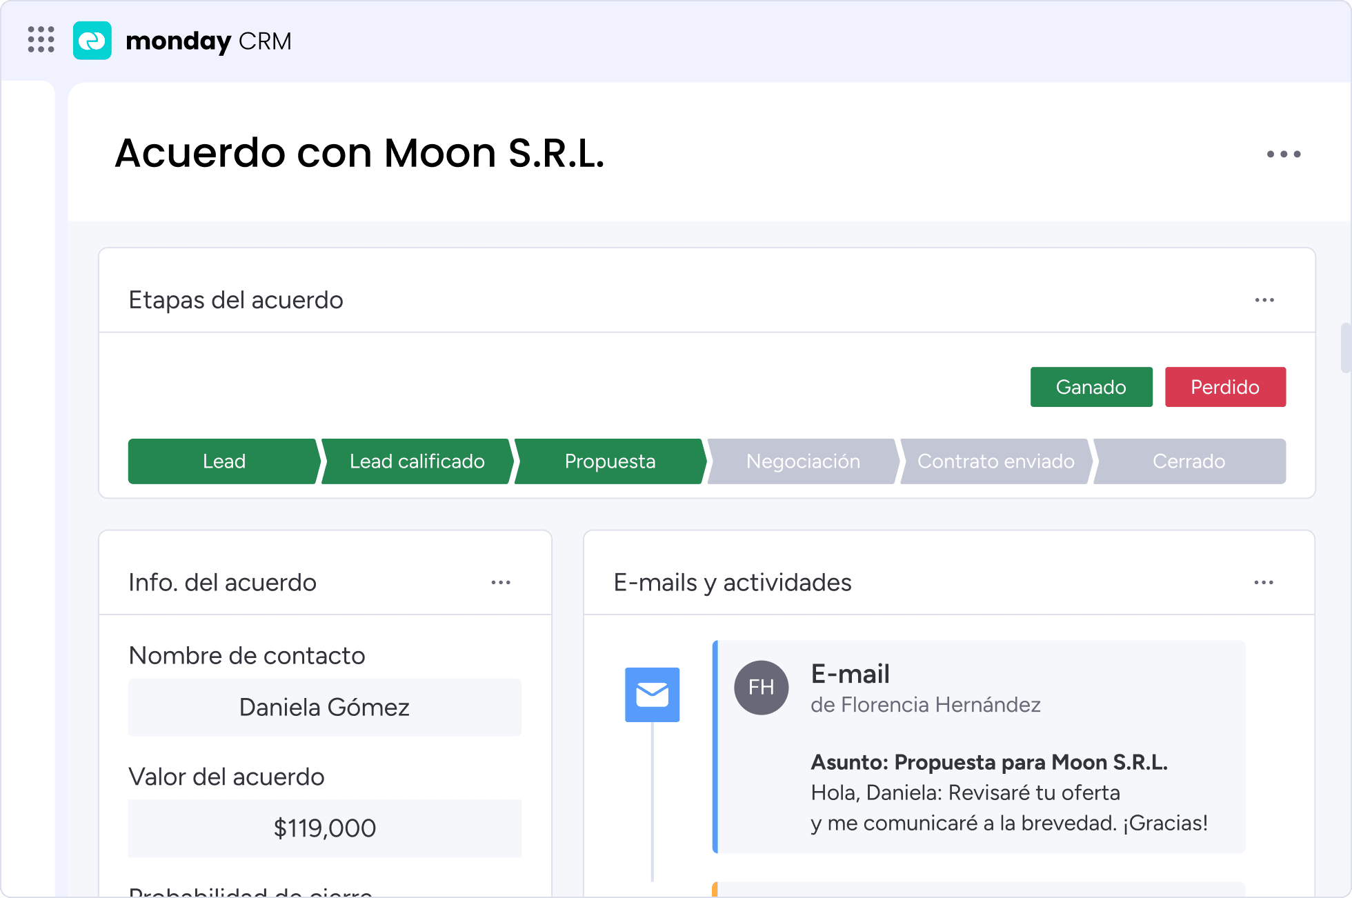The width and height of the screenshot is (1352, 898).
Task: Open E-mails y actividades widget options menu
Action: tap(1263, 583)
